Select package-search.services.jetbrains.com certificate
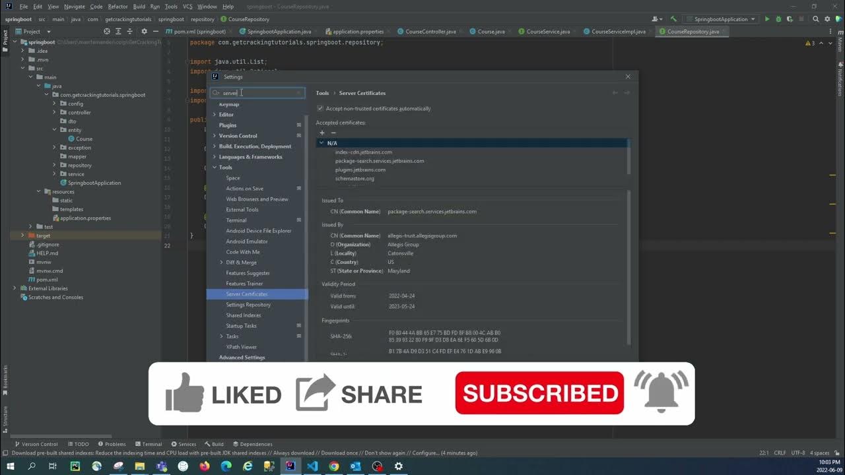 pyautogui.click(x=380, y=161)
